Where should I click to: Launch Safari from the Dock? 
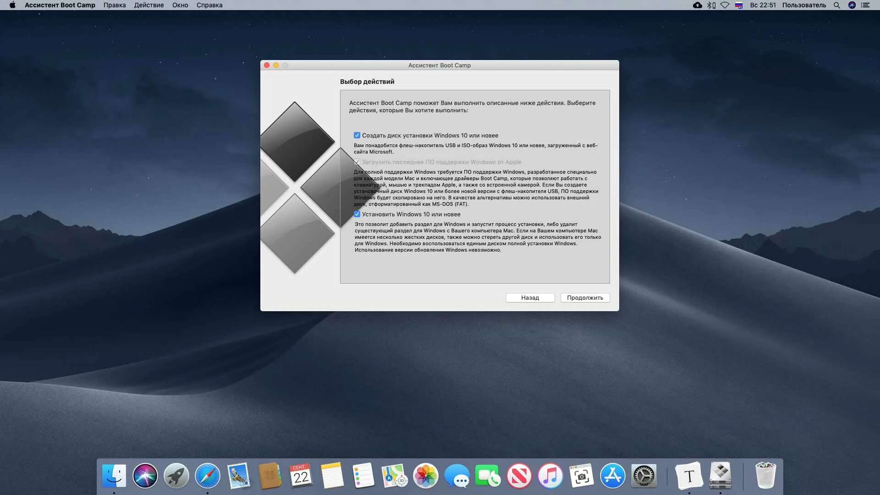pos(207,476)
